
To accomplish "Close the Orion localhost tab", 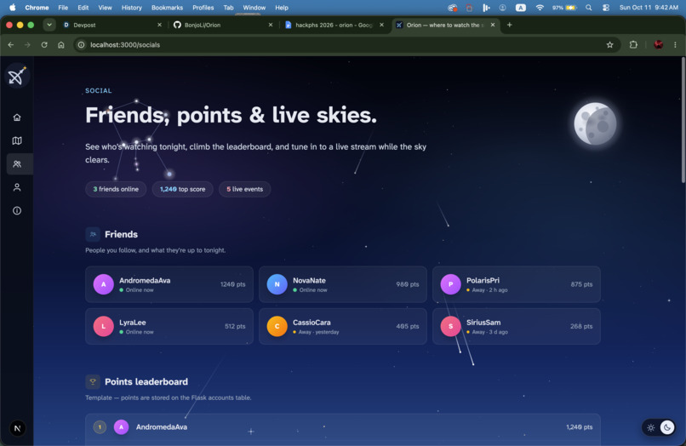I will (493, 25).
